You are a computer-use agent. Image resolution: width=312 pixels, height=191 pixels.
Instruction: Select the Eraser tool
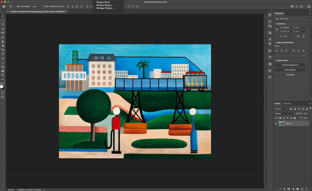[x=3, y=46]
